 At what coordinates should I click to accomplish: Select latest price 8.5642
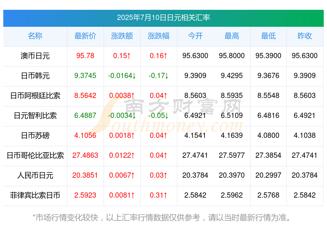coord(85,95)
